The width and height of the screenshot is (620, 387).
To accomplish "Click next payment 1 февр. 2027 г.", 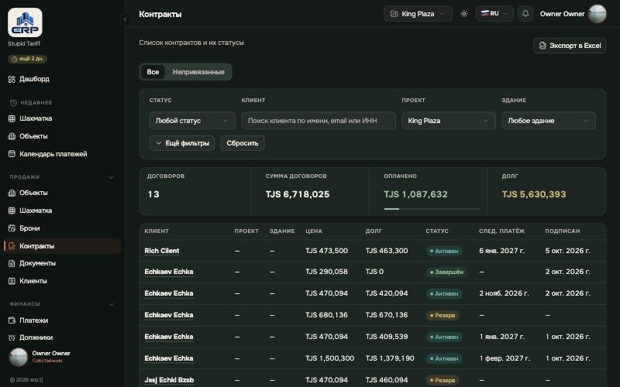I will click(x=505, y=358).
